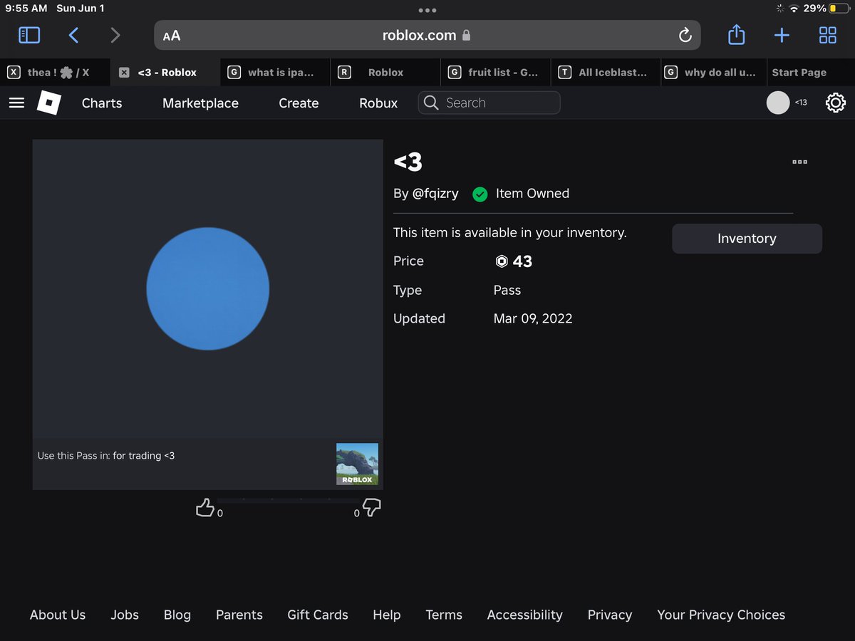Go forward with the Safari forward arrow
Screen dimensions: 855x641
pyautogui.click(x=115, y=35)
